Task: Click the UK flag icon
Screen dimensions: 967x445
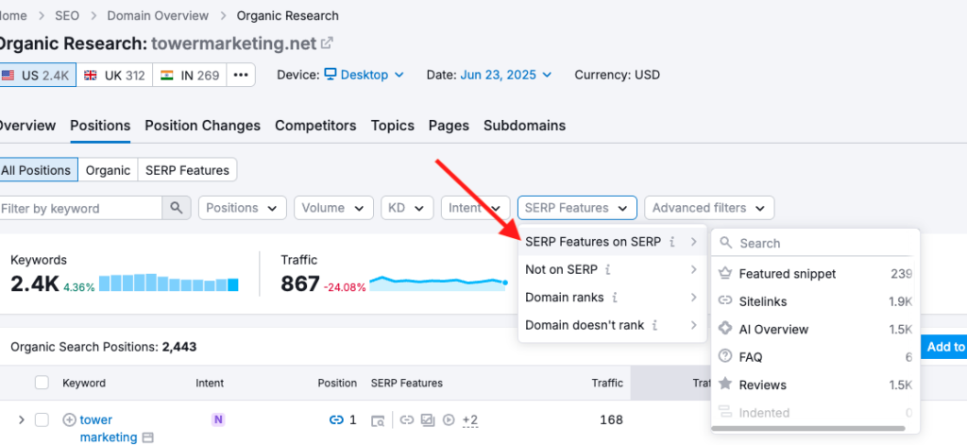Action: point(91,76)
